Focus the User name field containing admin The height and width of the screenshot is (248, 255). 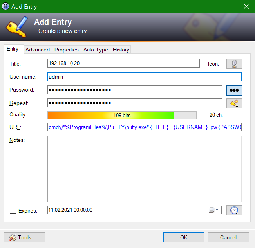[145, 77]
